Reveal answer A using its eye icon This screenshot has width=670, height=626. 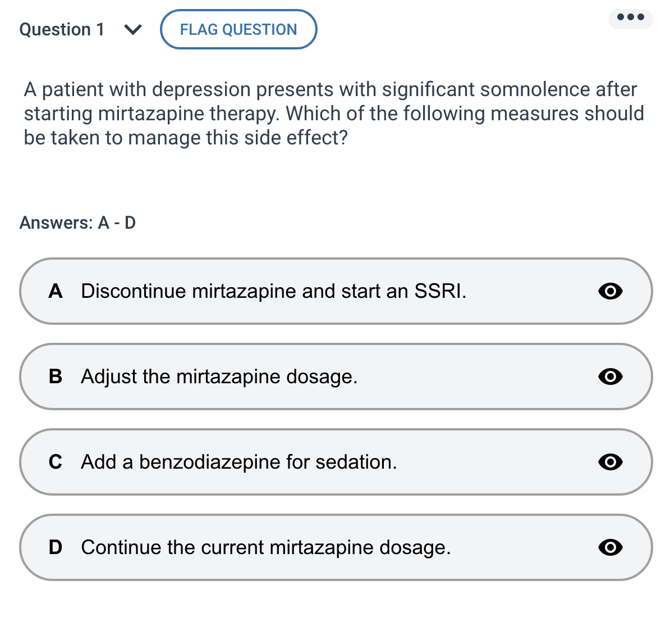[x=610, y=291]
